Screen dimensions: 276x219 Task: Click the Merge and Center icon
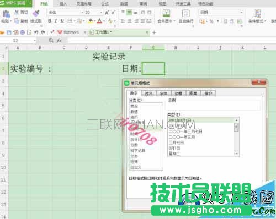click(x=166, y=13)
